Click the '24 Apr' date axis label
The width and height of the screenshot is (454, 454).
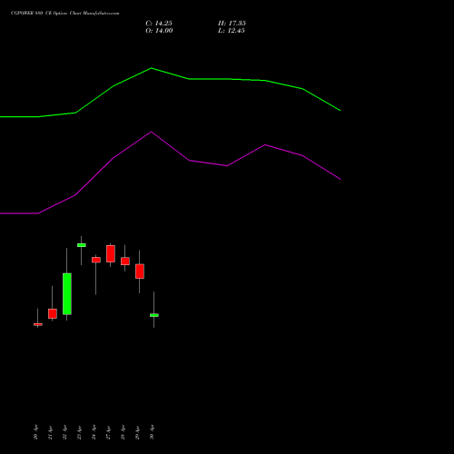pos(94,432)
